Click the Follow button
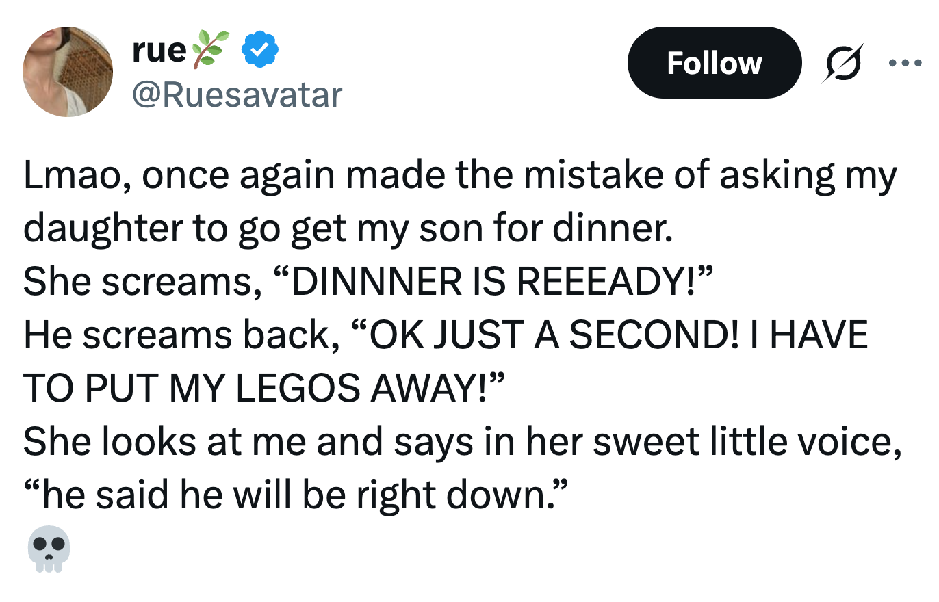939x602 pixels. [714, 63]
